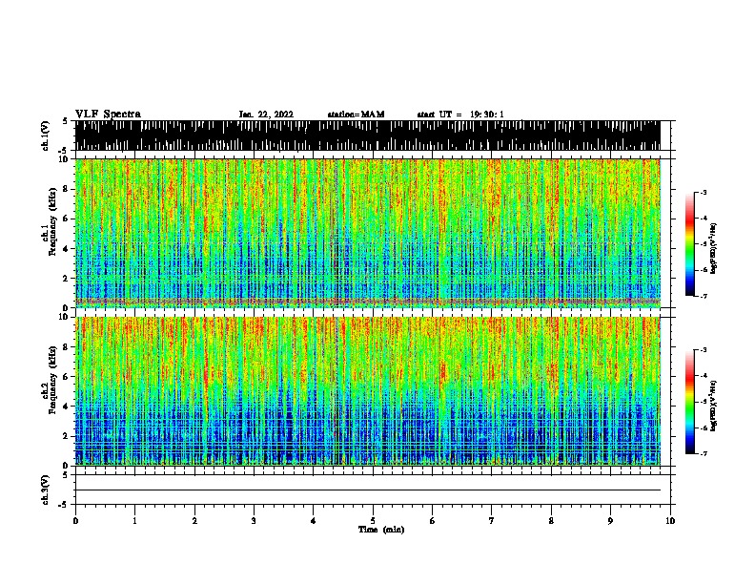
Task: Click the ch.2 spectrogram color bar
Action: [690, 402]
